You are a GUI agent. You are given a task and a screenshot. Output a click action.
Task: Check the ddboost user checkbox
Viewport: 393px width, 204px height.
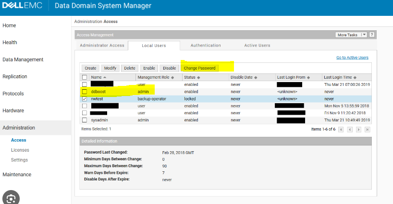[x=85, y=91]
